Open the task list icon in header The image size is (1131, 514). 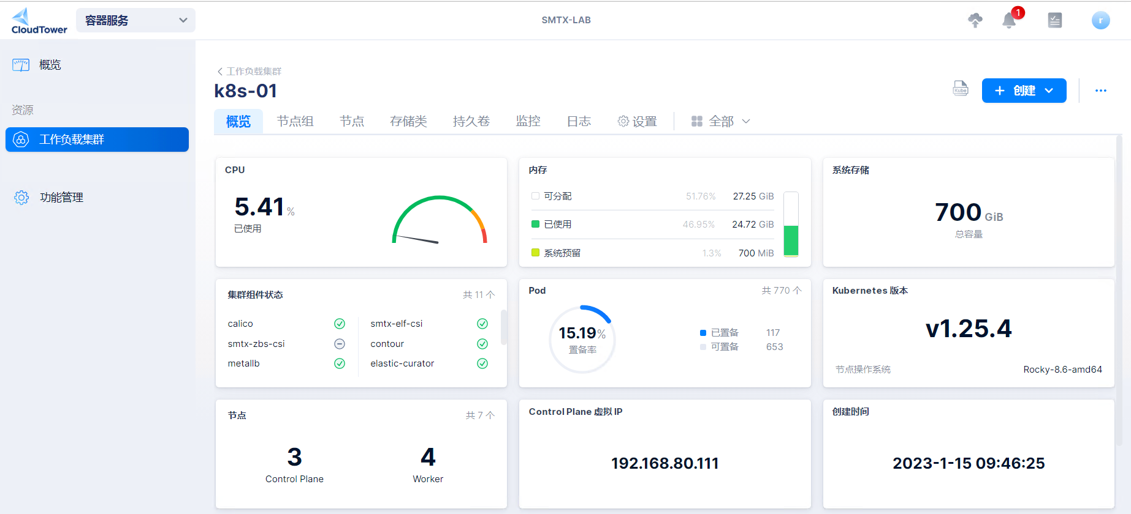[1054, 20]
